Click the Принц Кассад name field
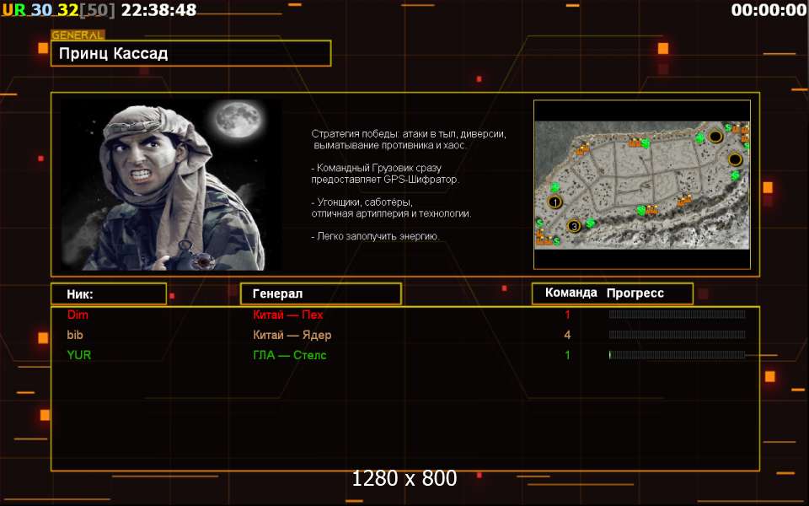 click(190, 53)
